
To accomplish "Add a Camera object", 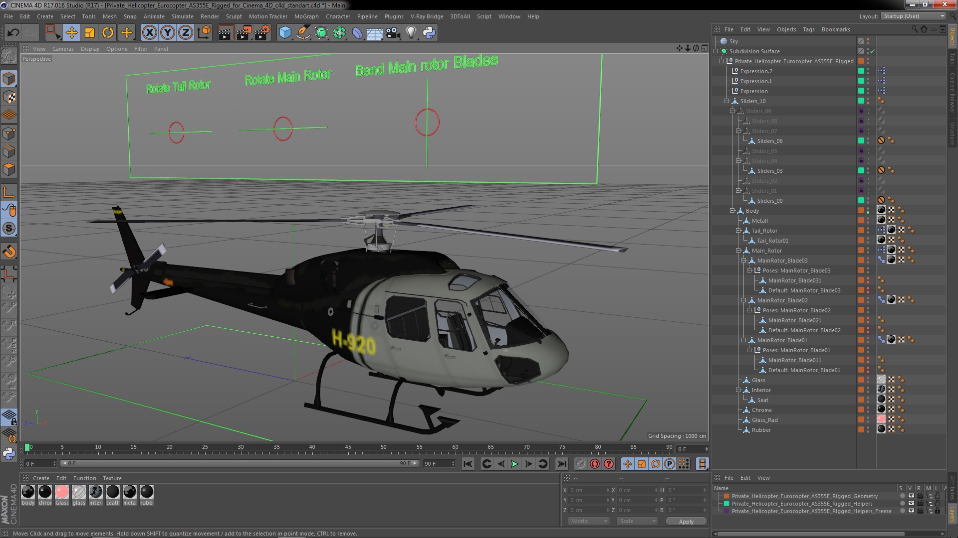I will tap(393, 33).
